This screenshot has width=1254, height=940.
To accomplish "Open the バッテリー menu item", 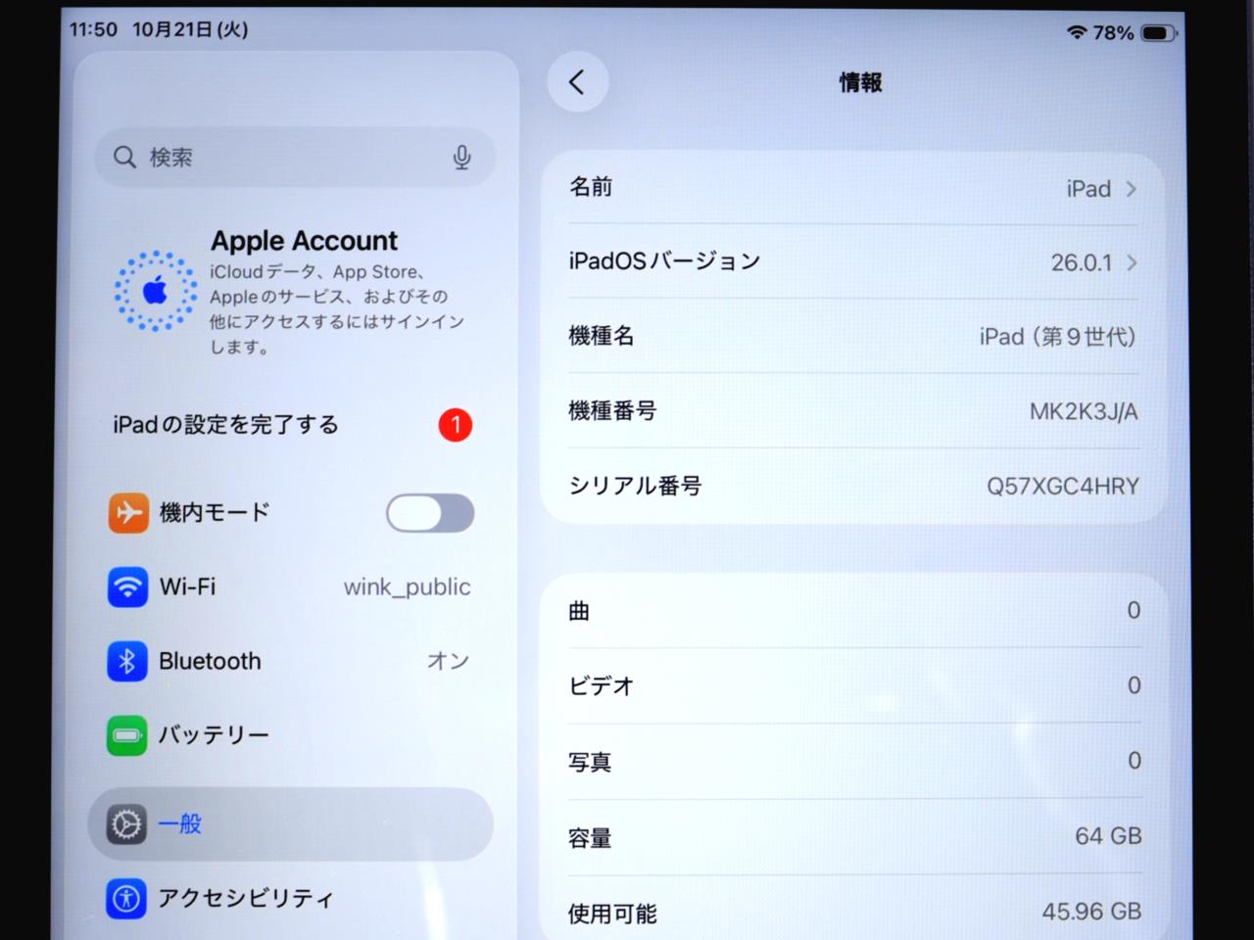I will [215, 735].
